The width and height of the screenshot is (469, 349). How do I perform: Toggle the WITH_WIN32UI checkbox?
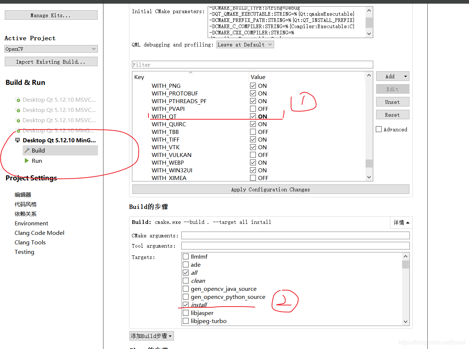pos(253,170)
